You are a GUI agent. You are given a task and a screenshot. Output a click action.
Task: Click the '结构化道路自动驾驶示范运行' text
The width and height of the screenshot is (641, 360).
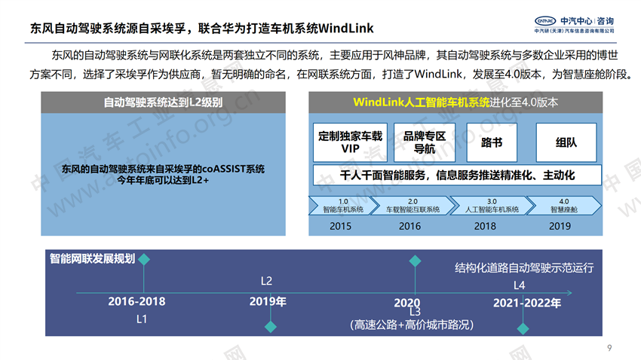(x=524, y=268)
